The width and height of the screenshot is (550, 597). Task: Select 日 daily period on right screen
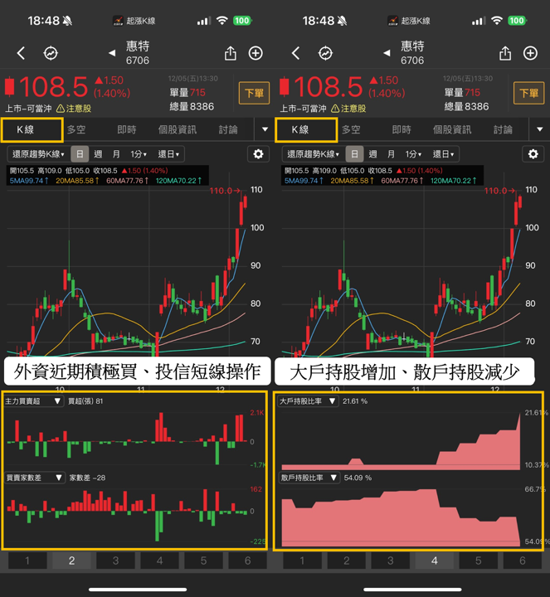[354, 154]
